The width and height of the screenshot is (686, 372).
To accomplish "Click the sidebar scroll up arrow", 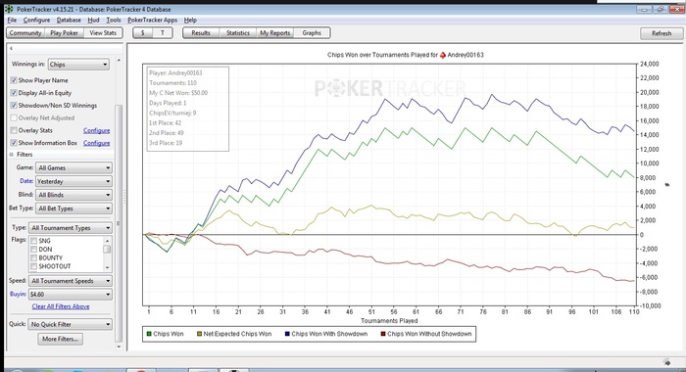I will (x=119, y=60).
